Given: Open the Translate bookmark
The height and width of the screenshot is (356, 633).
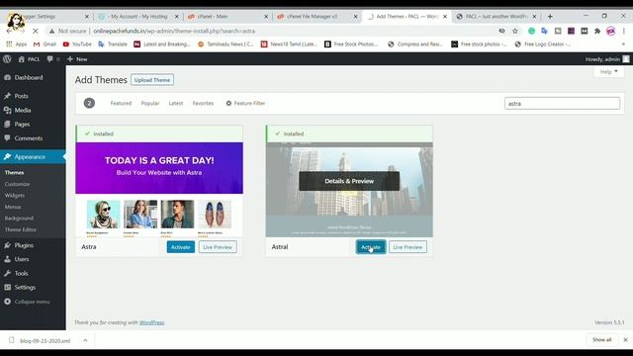Looking at the screenshot, I should (x=113, y=44).
